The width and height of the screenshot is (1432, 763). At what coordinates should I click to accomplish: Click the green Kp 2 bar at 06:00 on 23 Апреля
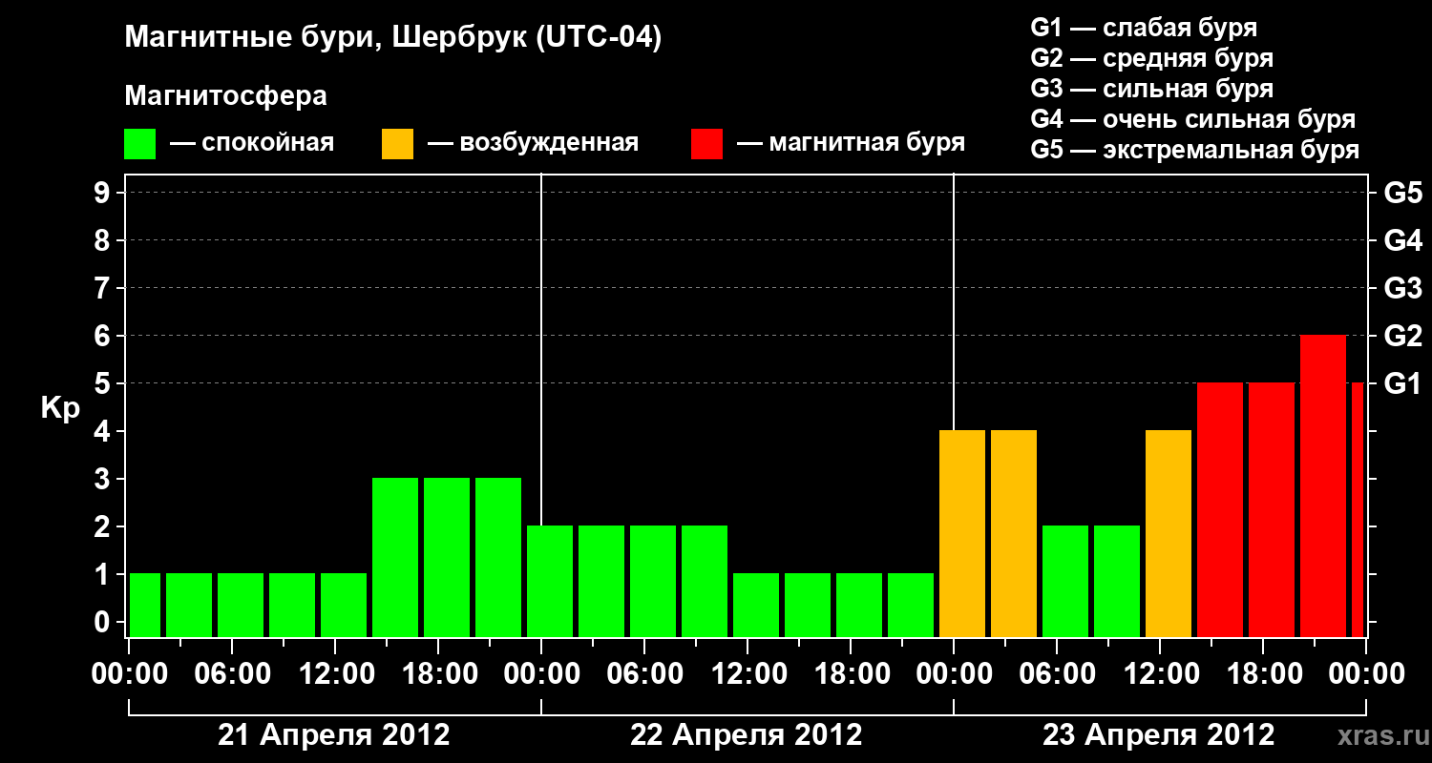(1065, 582)
